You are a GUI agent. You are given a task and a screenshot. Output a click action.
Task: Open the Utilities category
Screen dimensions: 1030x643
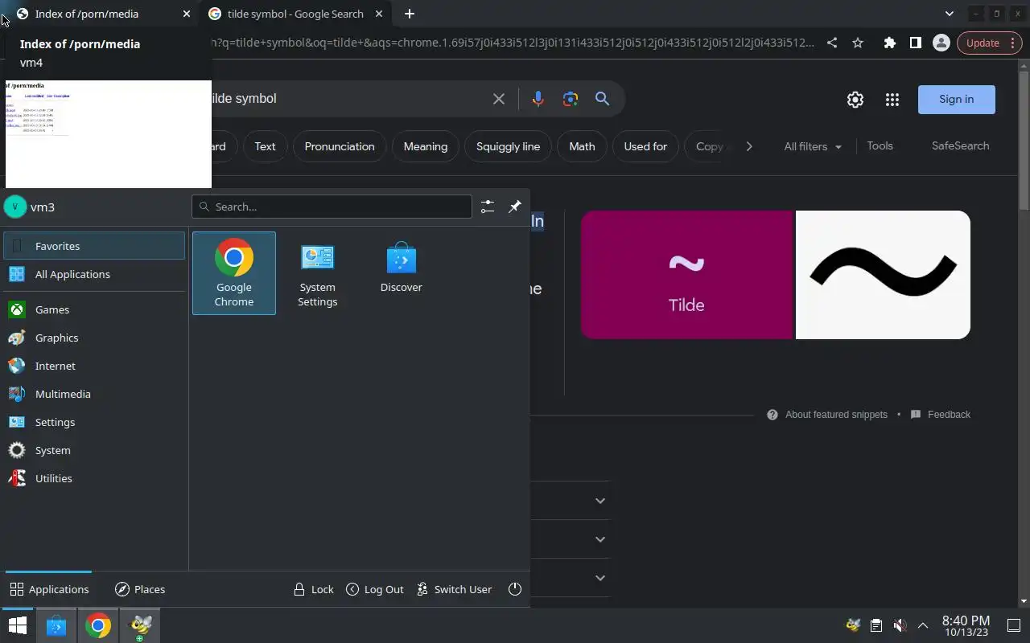[94, 478]
